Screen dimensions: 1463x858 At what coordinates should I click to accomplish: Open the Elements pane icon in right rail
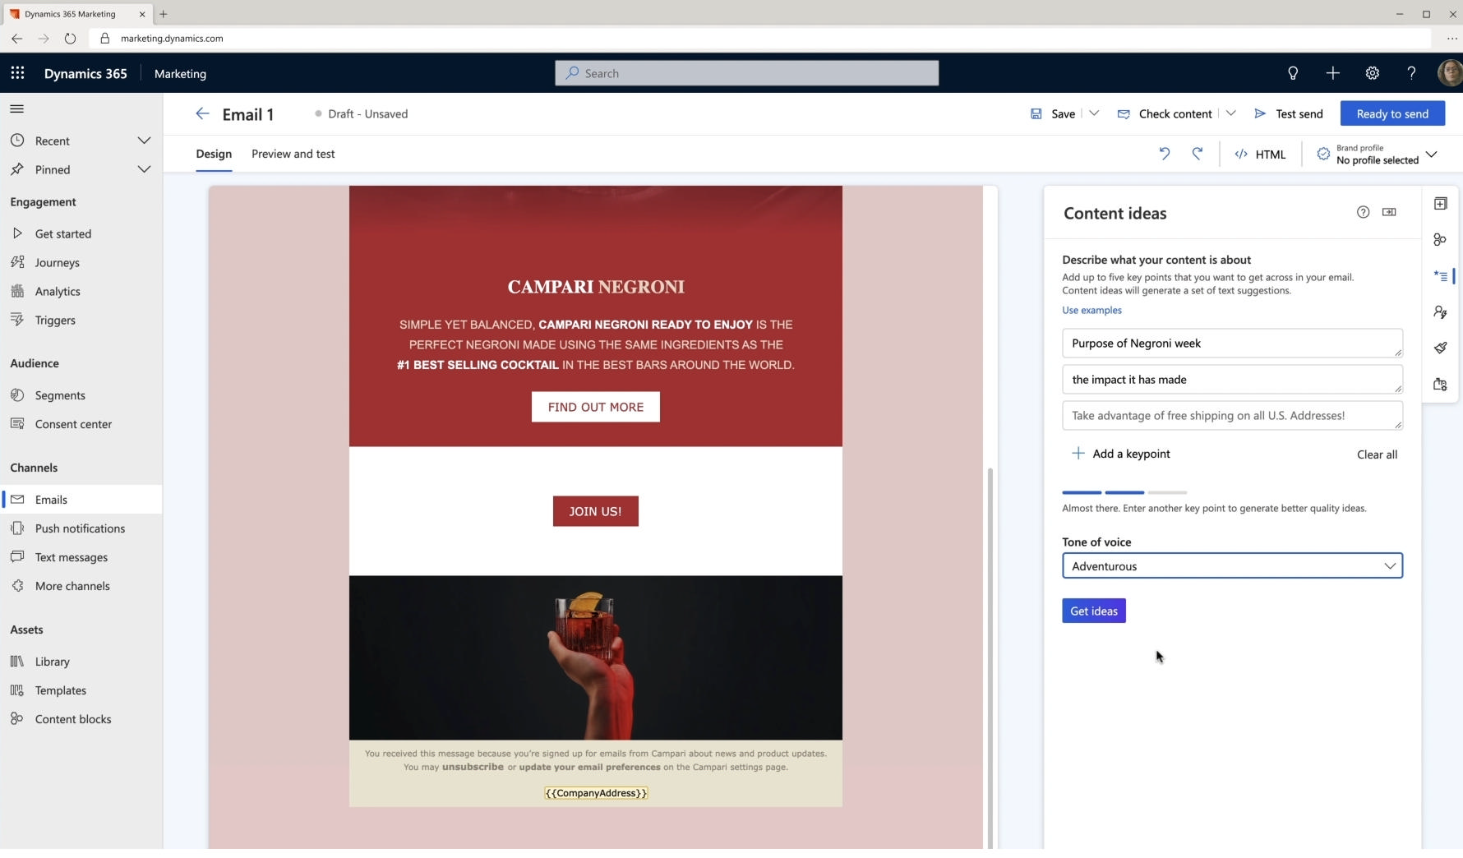coord(1440,204)
